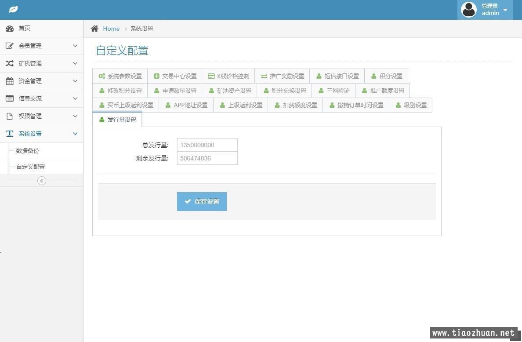Image resolution: width=522 pixels, height=342 pixels.
Task: Collapse the sidebar with double-arrow button
Action: 42,181
